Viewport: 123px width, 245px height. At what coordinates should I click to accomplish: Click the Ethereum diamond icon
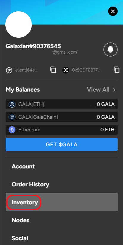coord(12,130)
